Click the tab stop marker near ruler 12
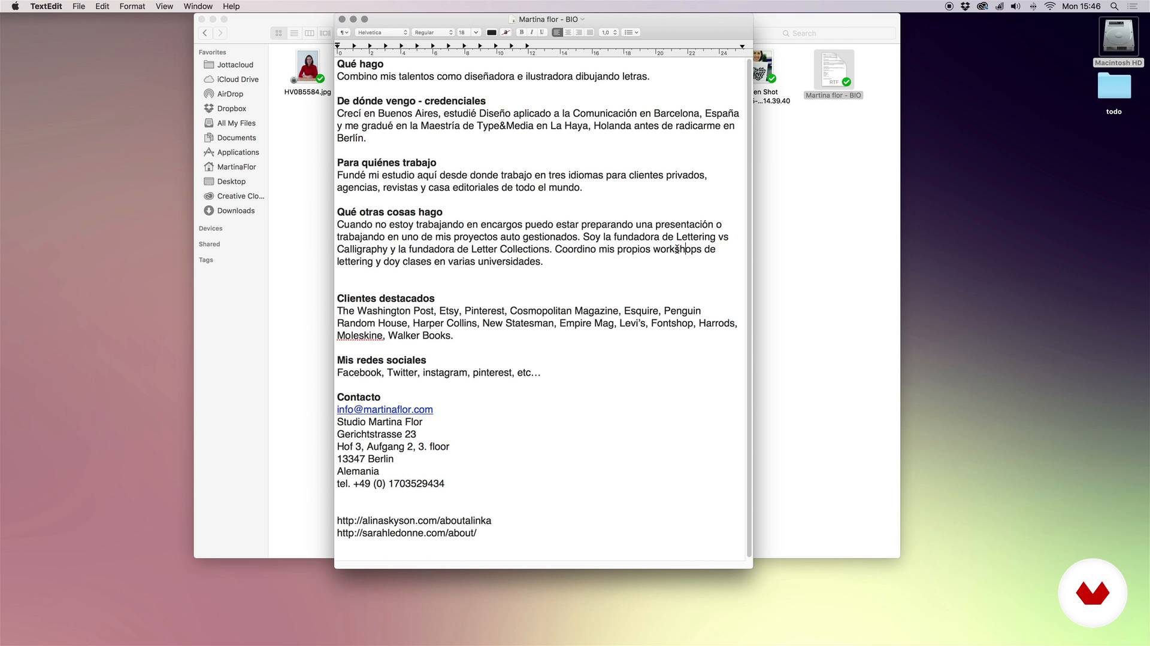This screenshot has height=646, width=1150. click(527, 45)
